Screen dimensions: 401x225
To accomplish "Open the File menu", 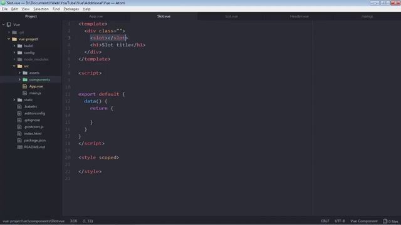I will (4, 9).
